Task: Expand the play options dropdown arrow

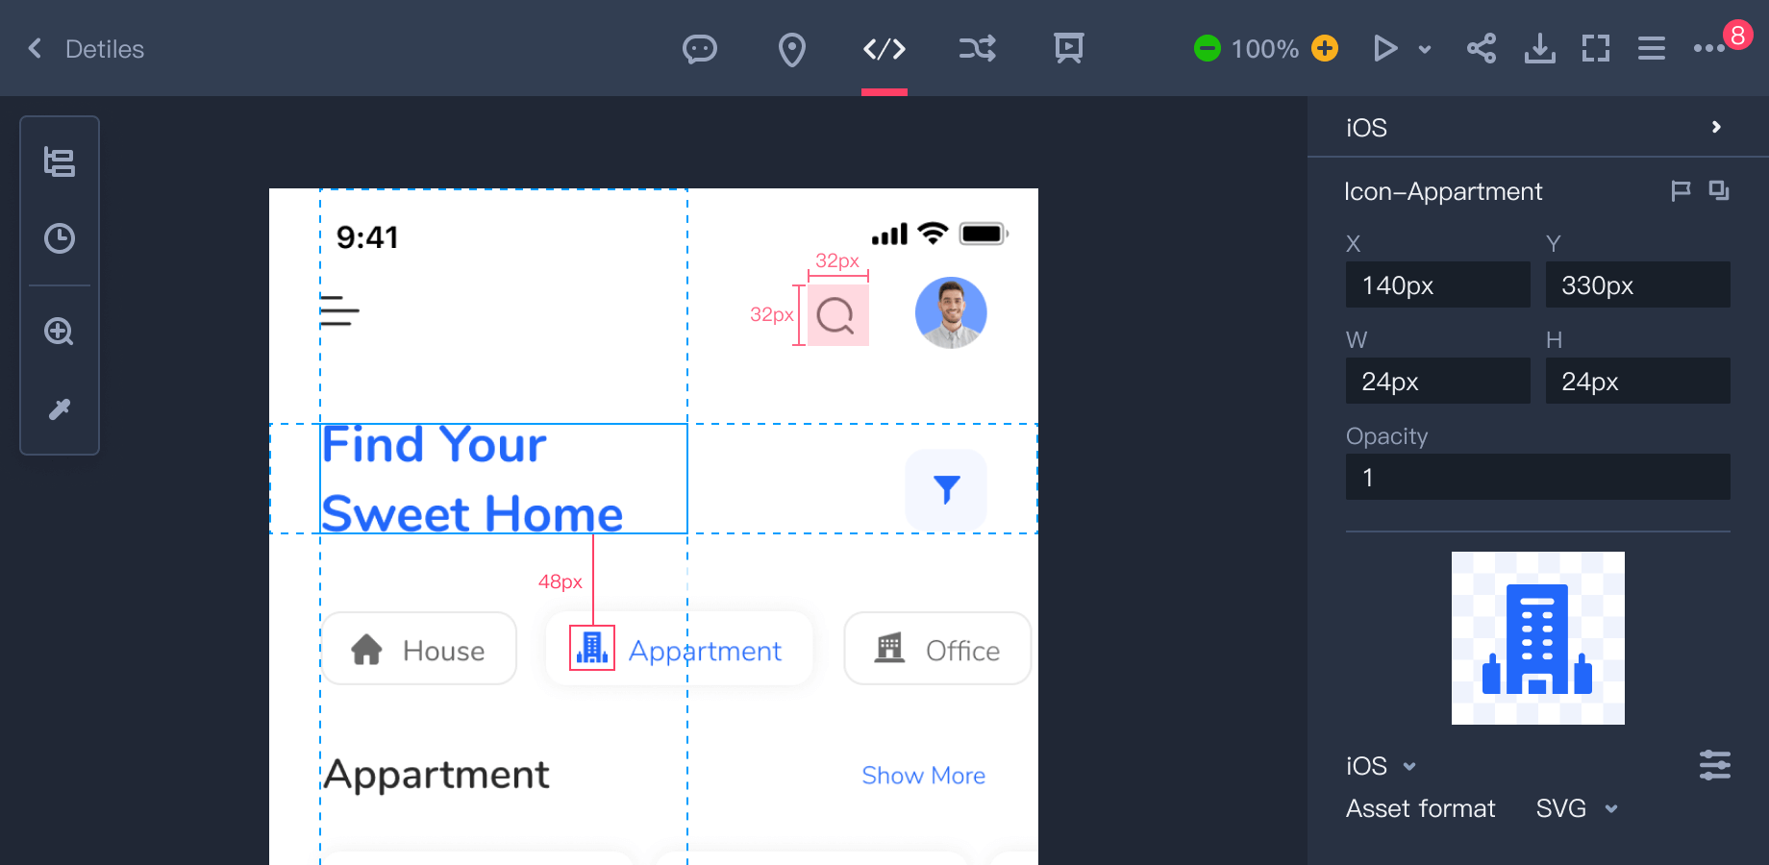Action: [1425, 49]
